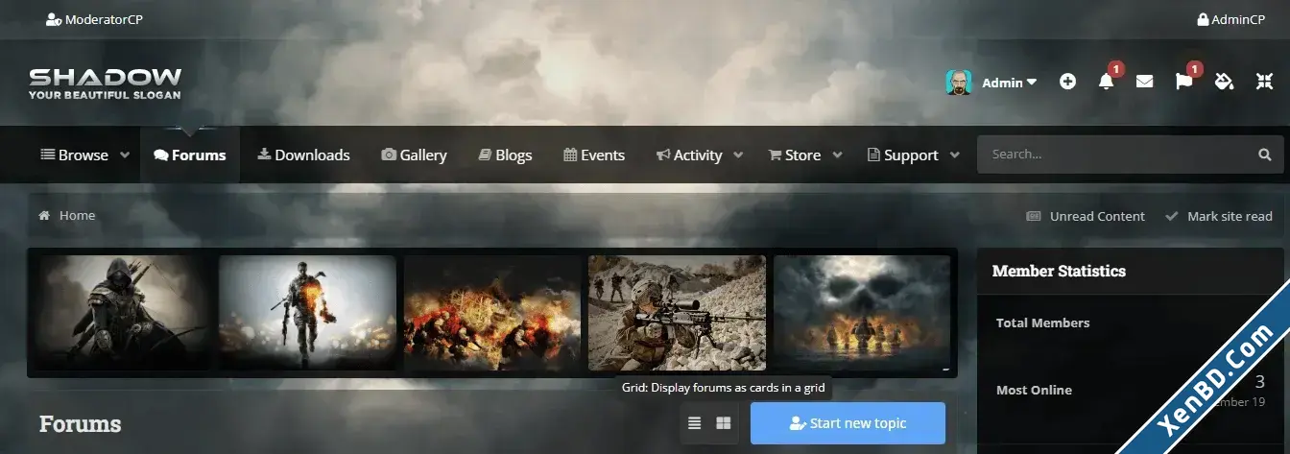Viewport: 1290px width, 454px height.
Task: Open the Blogs menu item
Action: (x=505, y=155)
